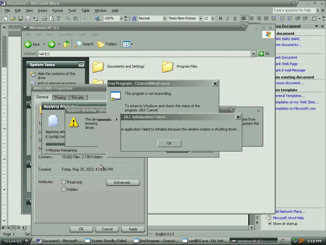The width and height of the screenshot is (326, 245).
Task: Open the General Templates... link
Action: pyautogui.click(x=290, y=96)
